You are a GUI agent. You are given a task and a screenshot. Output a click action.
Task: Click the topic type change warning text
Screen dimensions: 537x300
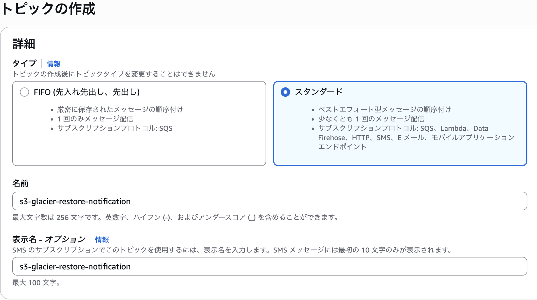point(113,74)
